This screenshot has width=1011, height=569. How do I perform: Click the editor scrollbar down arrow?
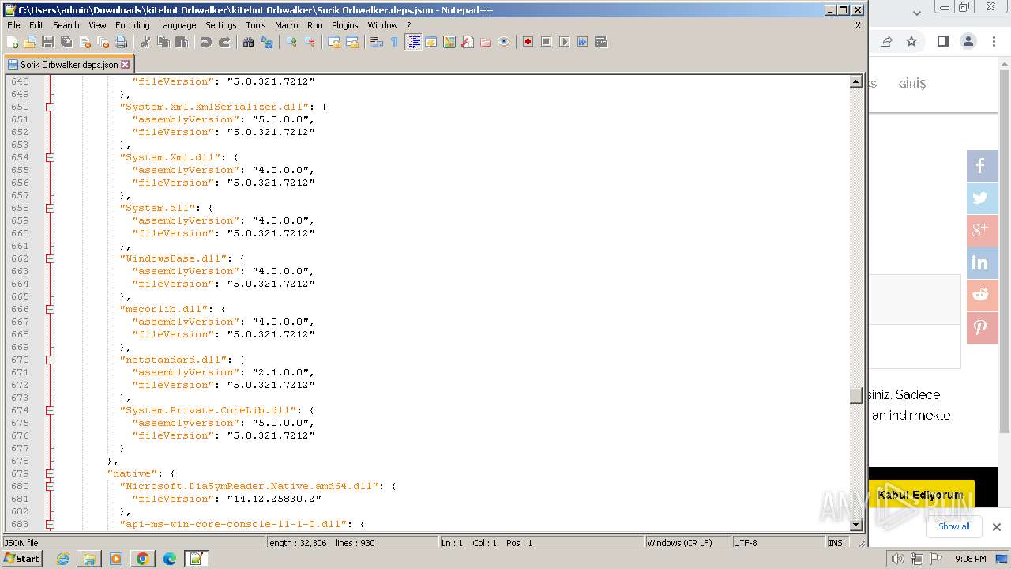pos(855,524)
